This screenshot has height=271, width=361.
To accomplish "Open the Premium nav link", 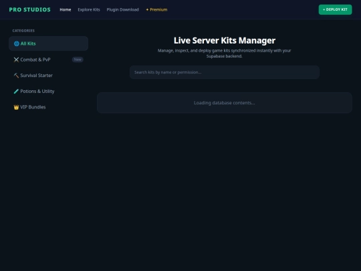I will coord(156,9).
